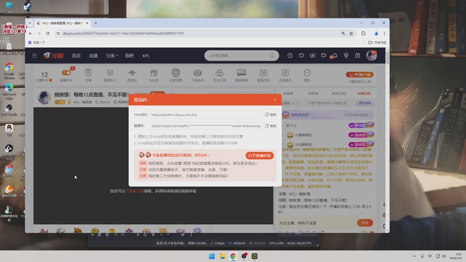Click the 直播码 stream key field
The height and width of the screenshot is (262, 466).
(206, 126)
